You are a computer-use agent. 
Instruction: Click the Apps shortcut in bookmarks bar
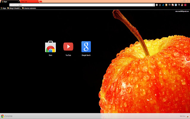click(4, 8)
